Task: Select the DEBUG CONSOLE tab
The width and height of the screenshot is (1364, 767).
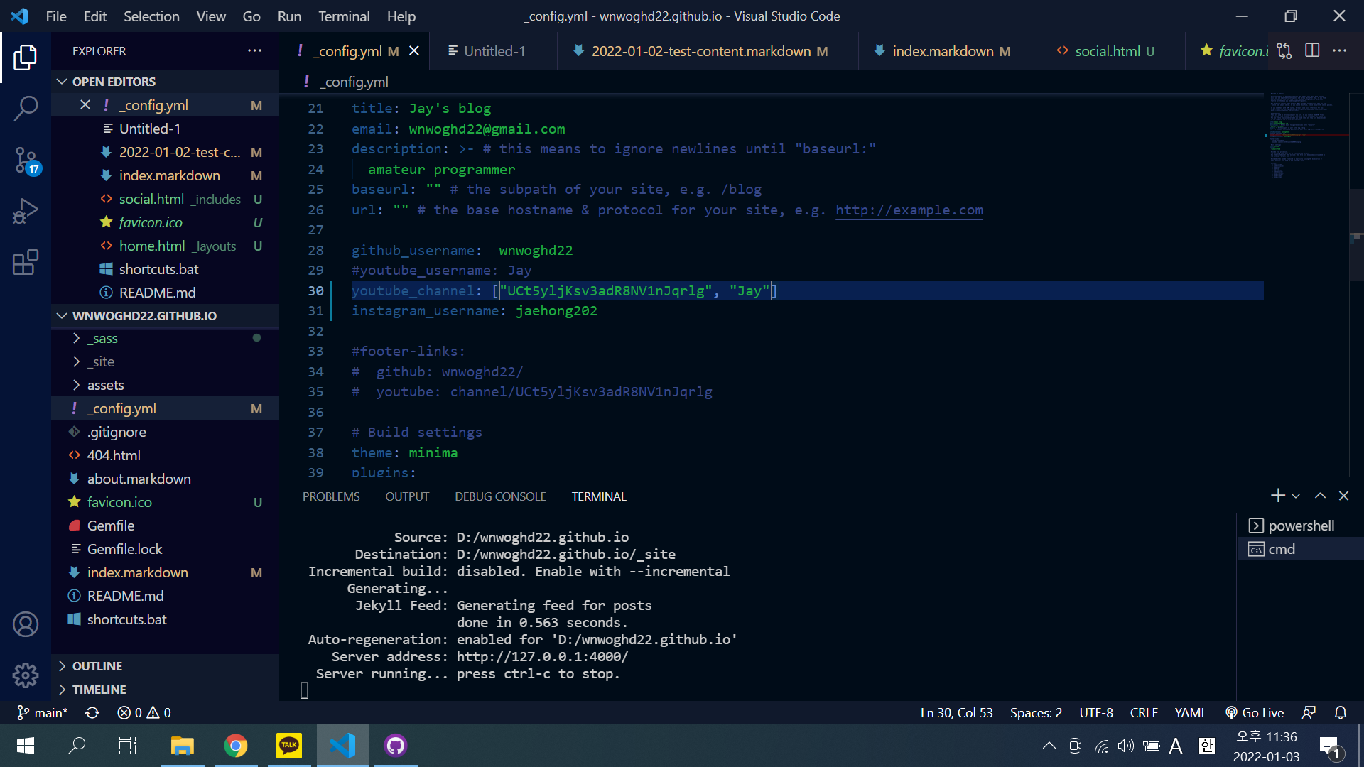Action: (x=500, y=496)
